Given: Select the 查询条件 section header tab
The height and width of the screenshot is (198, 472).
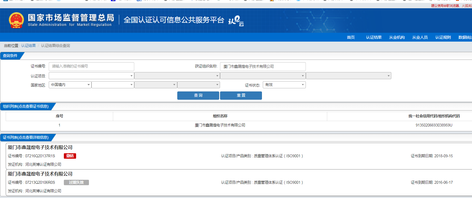Looking at the screenshot, I should click(x=11, y=56).
